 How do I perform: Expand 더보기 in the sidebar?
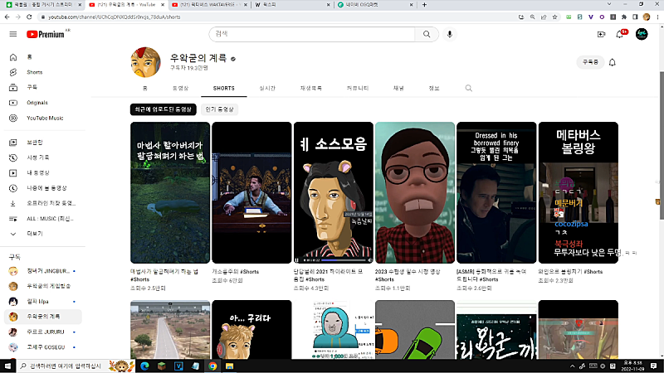[34, 233]
